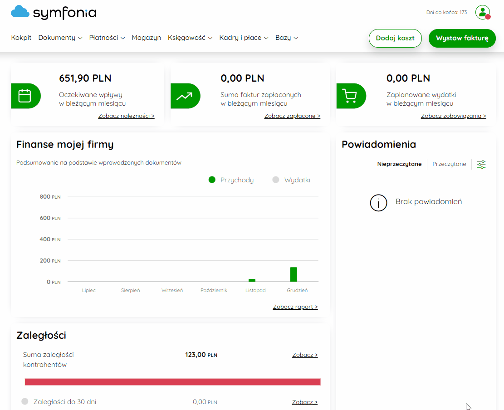Click the red overdue amount bar
Screen dimensions: 504x410
point(172,382)
